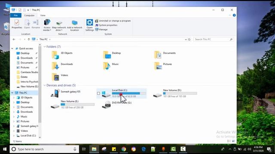This screenshot has width=275, height=154.
Task: Open Task View on the taskbar
Action: [x=84, y=149]
